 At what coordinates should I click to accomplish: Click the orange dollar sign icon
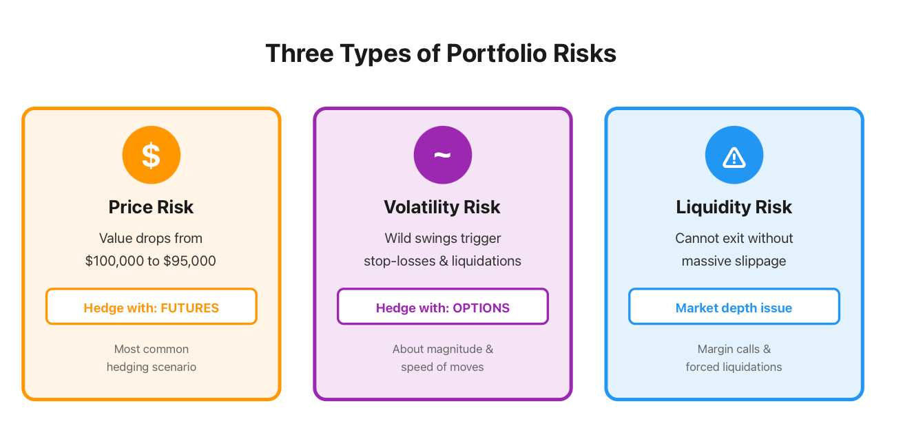point(152,155)
